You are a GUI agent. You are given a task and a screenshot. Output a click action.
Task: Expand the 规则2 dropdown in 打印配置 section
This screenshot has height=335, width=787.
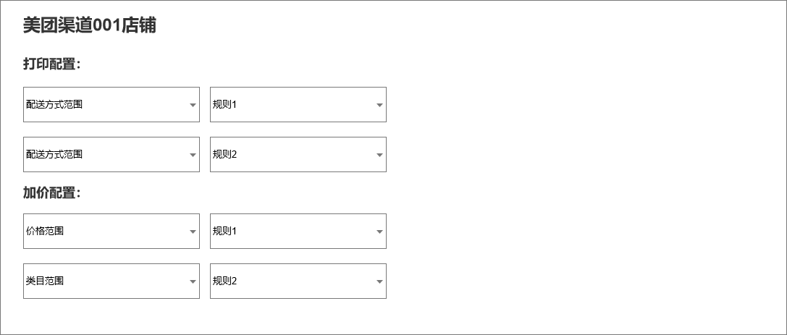pyautogui.click(x=298, y=155)
